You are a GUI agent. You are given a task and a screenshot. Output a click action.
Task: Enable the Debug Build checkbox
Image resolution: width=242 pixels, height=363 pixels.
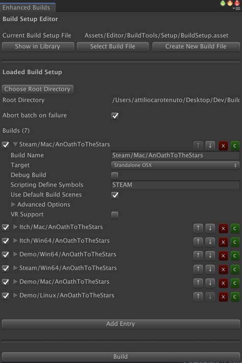115,175
